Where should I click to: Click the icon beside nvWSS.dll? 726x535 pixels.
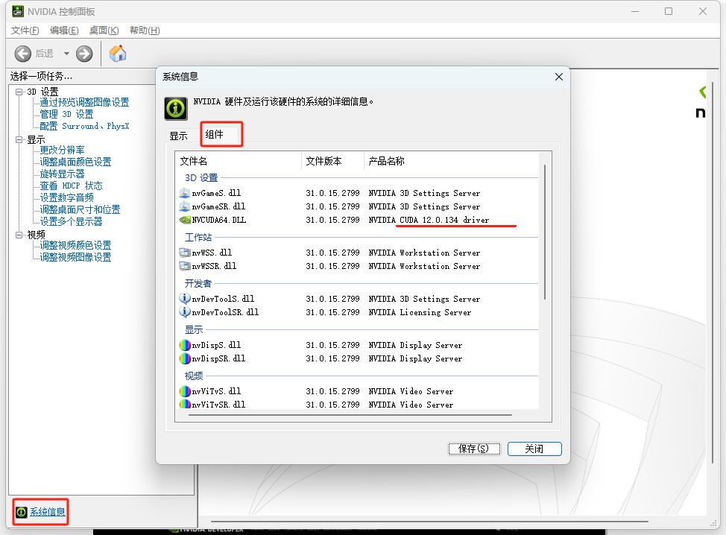click(185, 253)
